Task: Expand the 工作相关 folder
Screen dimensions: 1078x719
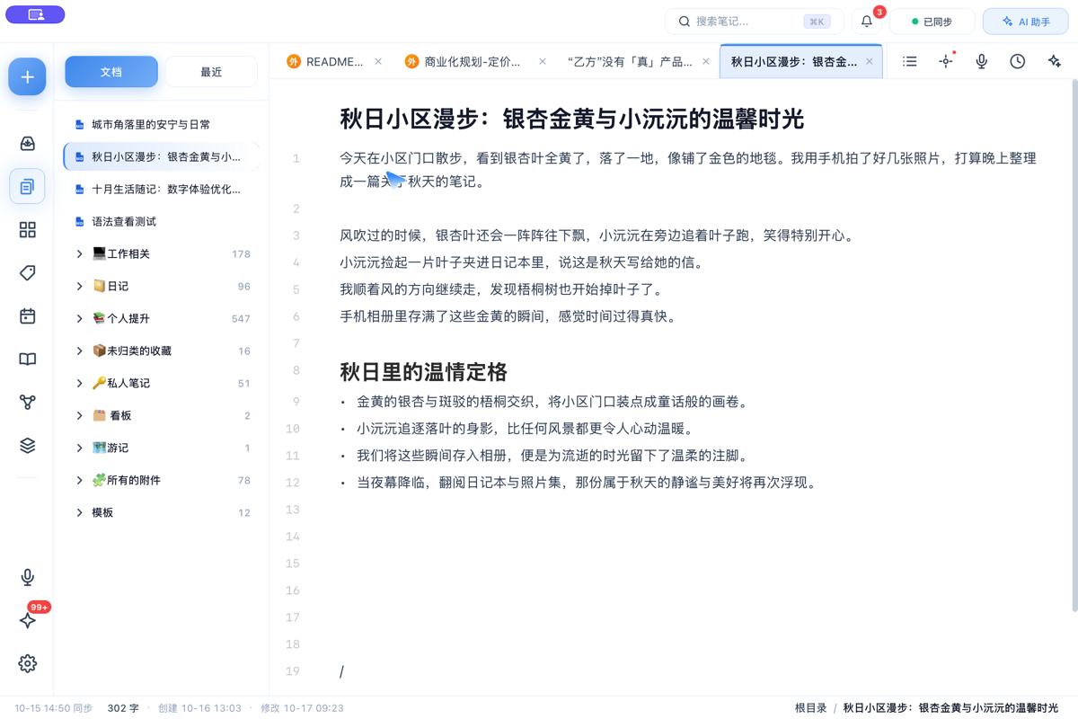Action: pos(79,254)
